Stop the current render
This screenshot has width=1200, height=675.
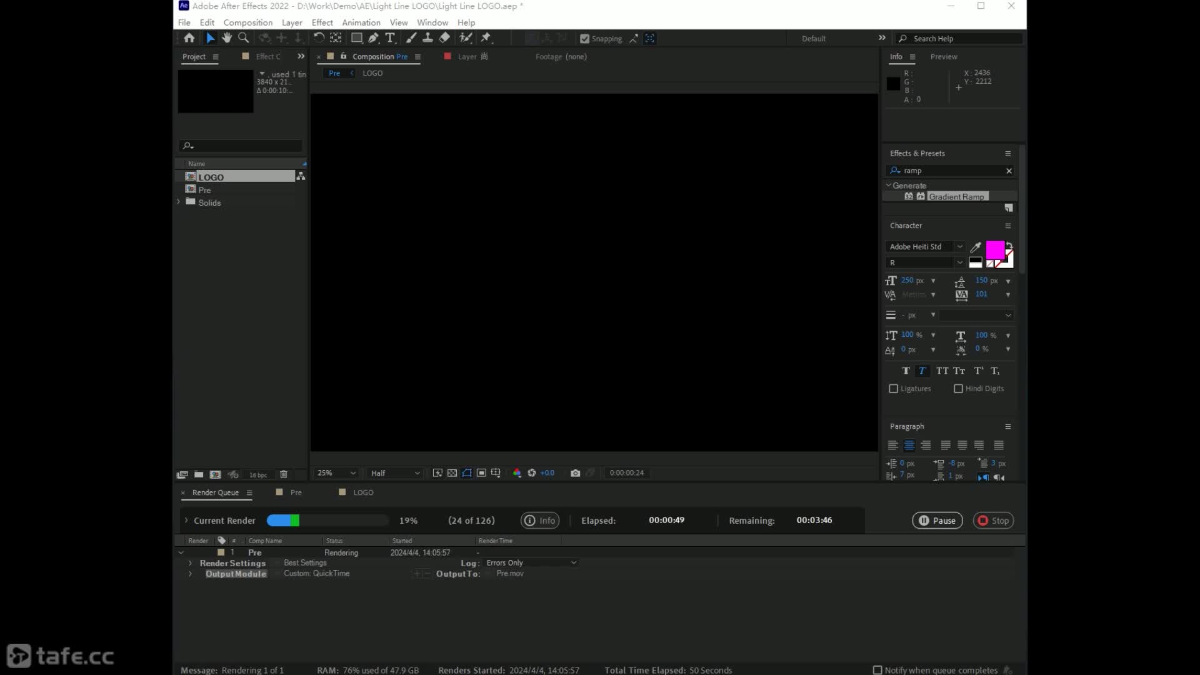pos(993,521)
